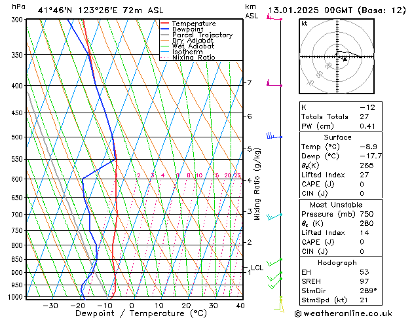412x318 pixels.
Task: Click the Most Unstable theta-e value 280
Action: 367,224
